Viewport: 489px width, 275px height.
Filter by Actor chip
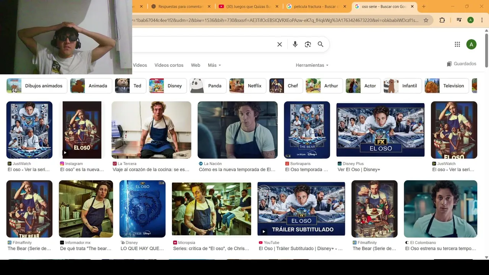click(363, 86)
